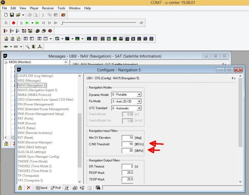249x195 pixels.
Task: Click the New file icon
Action: pyautogui.click(x=6, y=15)
